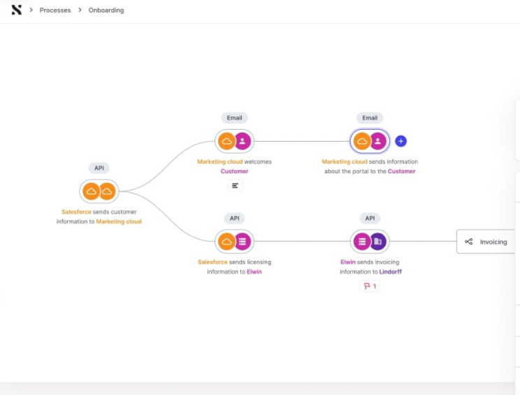Select left cloud icon in Salesforce-to-Marketing cloud node
The width and height of the screenshot is (520, 395).
click(91, 191)
